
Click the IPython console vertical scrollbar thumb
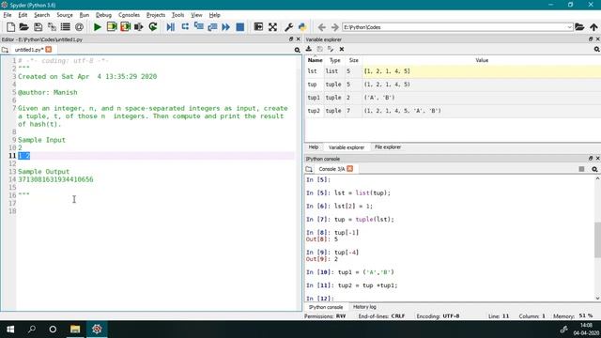pos(597,239)
